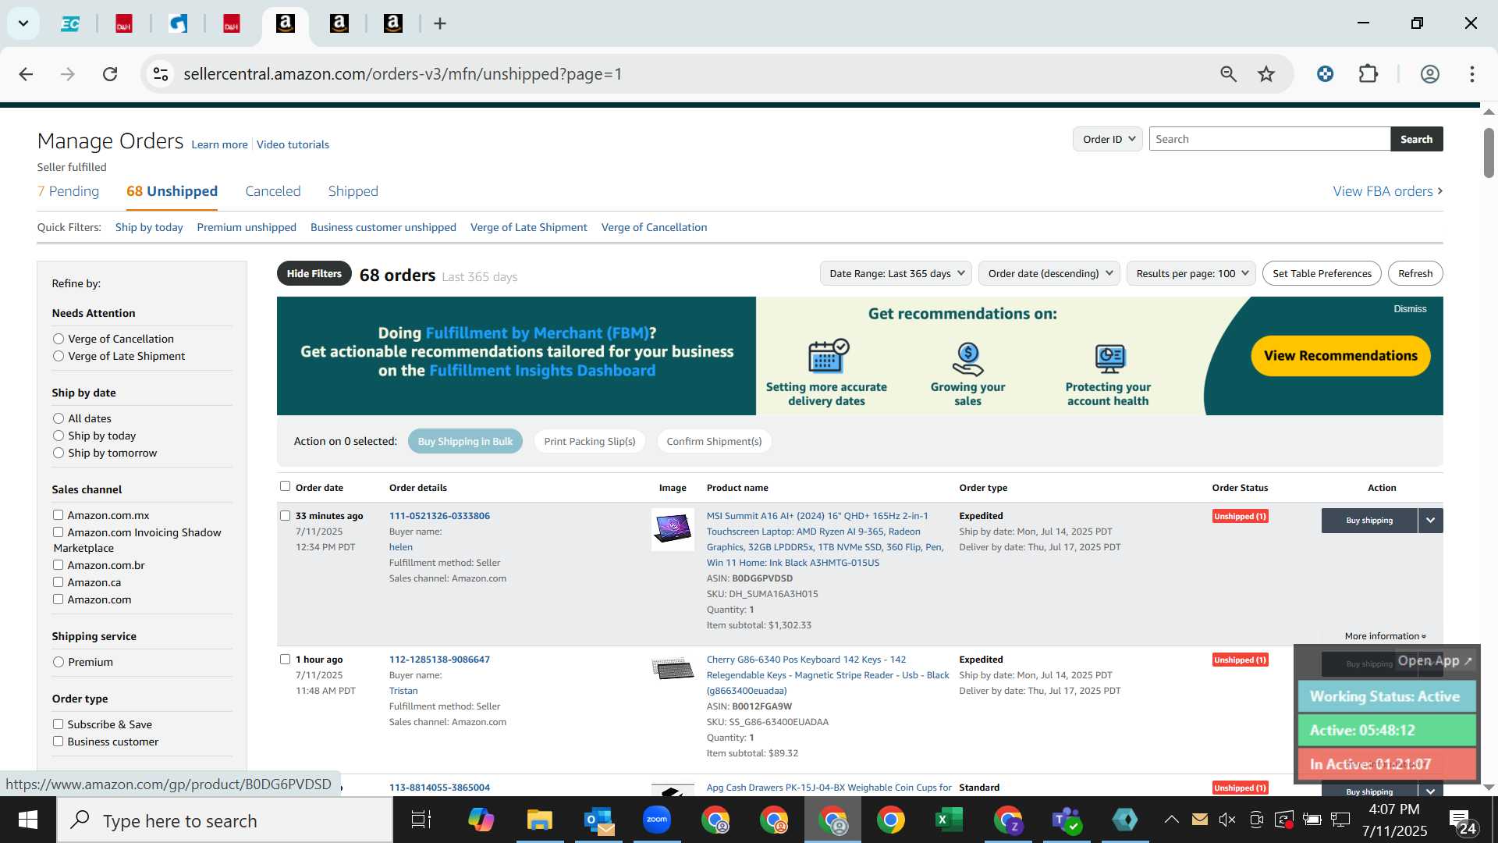Image resolution: width=1498 pixels, height=843 pixels.
Task: Switch to the Canceled orders tab
Action: (x=273, y=191)
